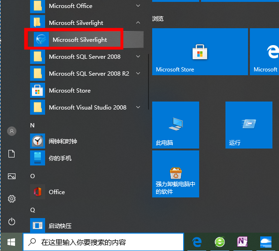279x251 pixels.
Task: Expand the Microsoft SQL Server 2008 R2 folder
Action: click(x=138, y=73)
